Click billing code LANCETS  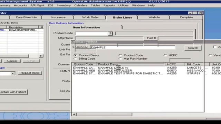pos(194,68)
